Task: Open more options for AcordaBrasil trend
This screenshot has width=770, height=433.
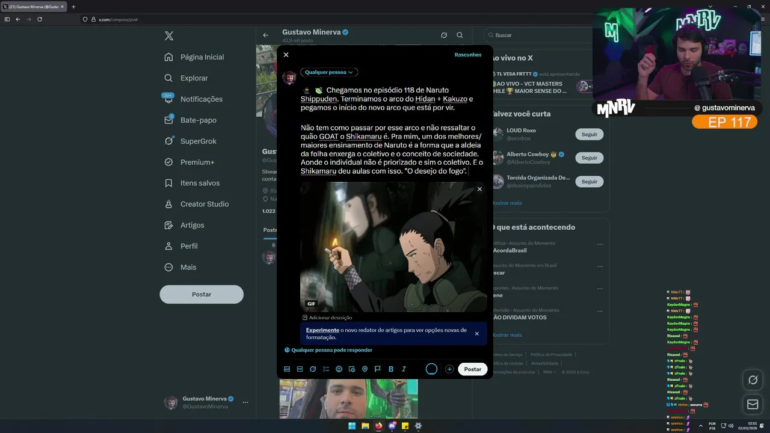Action: click(x=600, y=244)
